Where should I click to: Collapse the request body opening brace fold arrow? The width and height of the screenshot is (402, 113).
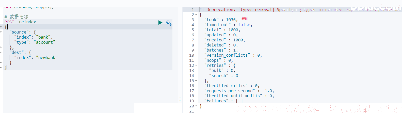coord(1,27)
